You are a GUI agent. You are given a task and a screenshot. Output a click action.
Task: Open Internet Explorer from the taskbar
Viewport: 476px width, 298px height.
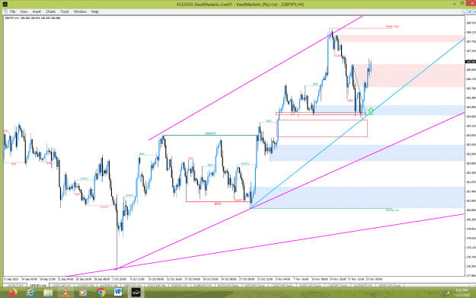[x=30, y=293]
